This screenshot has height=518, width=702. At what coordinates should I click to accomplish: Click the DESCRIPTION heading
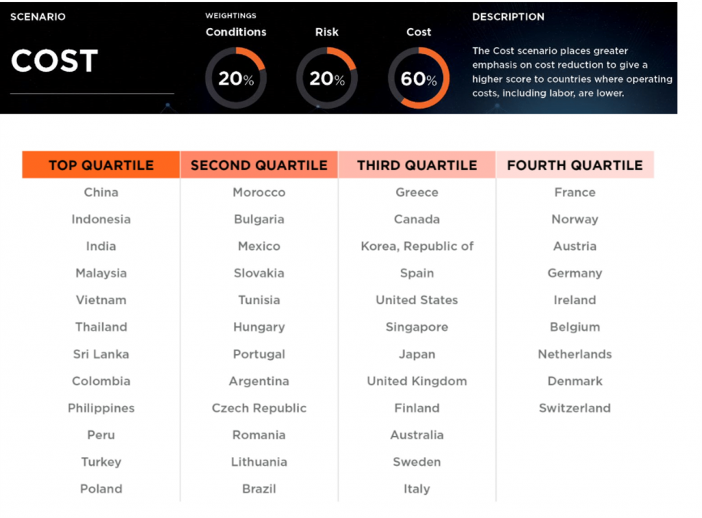[x=508, y=16]
